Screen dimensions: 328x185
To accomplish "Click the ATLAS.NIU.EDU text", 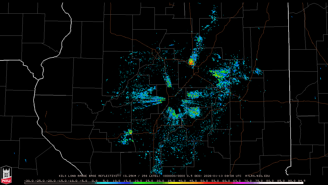I will 257,176.
